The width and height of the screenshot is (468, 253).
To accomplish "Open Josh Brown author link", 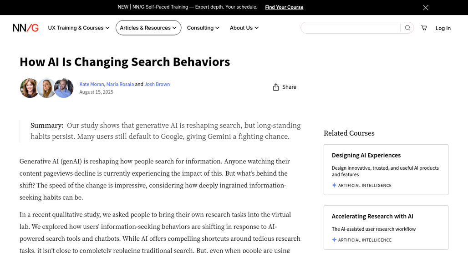I will (157, 84).
